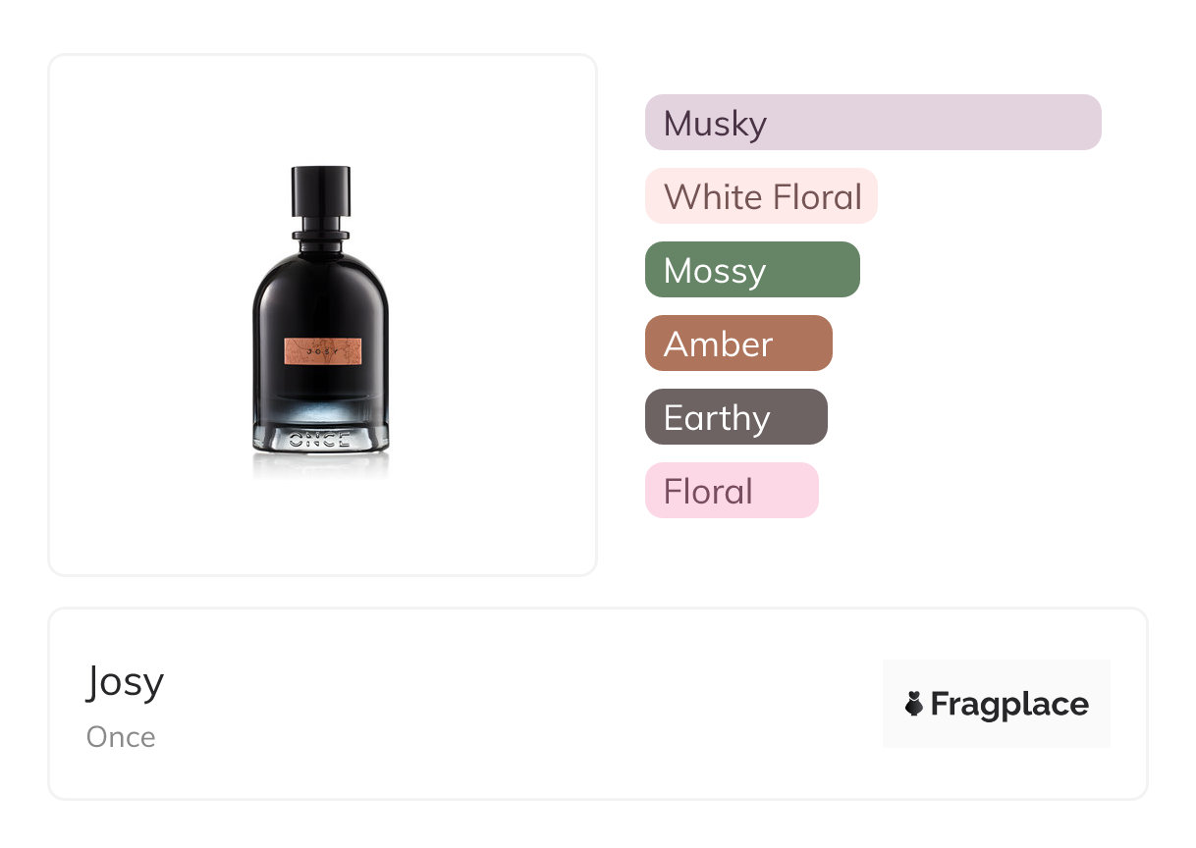Click the Fragplace perfume bottle logo icon
1196x848 pixels.
pyautogui.click(x=914, y=704)
